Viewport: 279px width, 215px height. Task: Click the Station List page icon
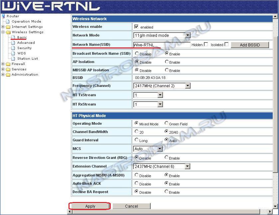14,59
